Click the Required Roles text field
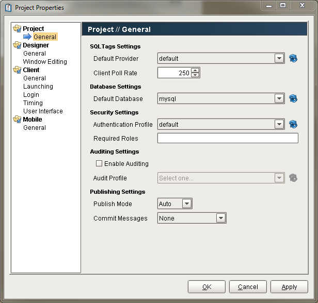Screen dimensions: 318x303 [228, 138]
